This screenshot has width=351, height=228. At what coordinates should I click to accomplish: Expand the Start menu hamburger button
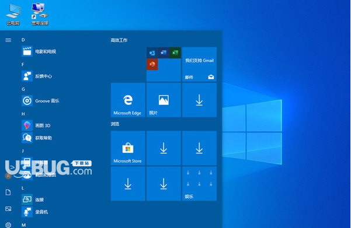coord(8,40)
